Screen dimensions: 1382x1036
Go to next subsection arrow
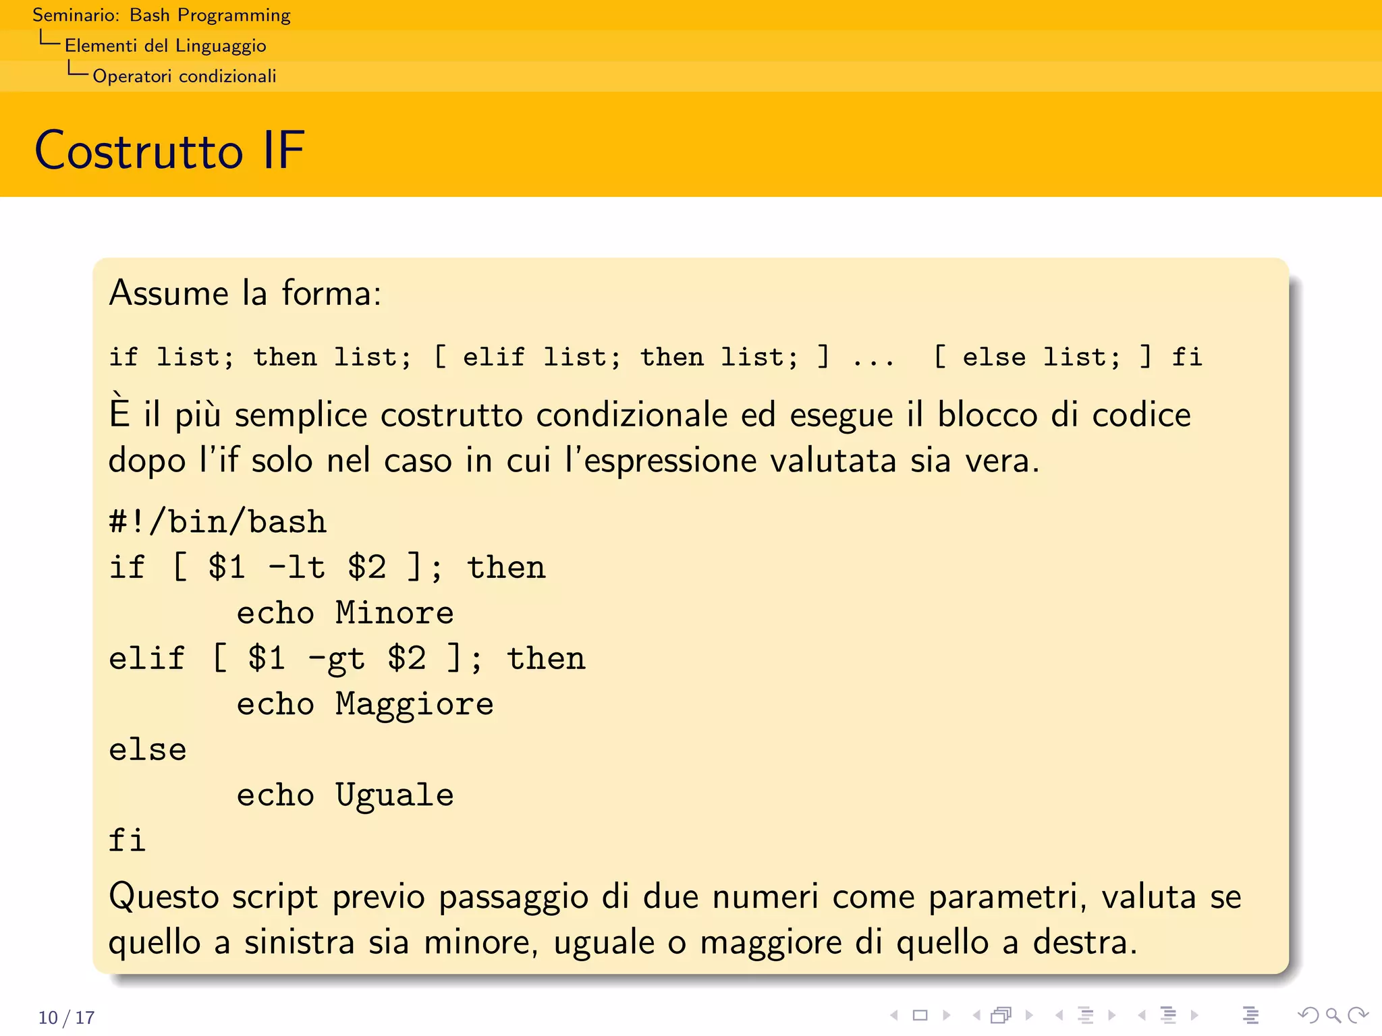[x=1112, y=1015]
